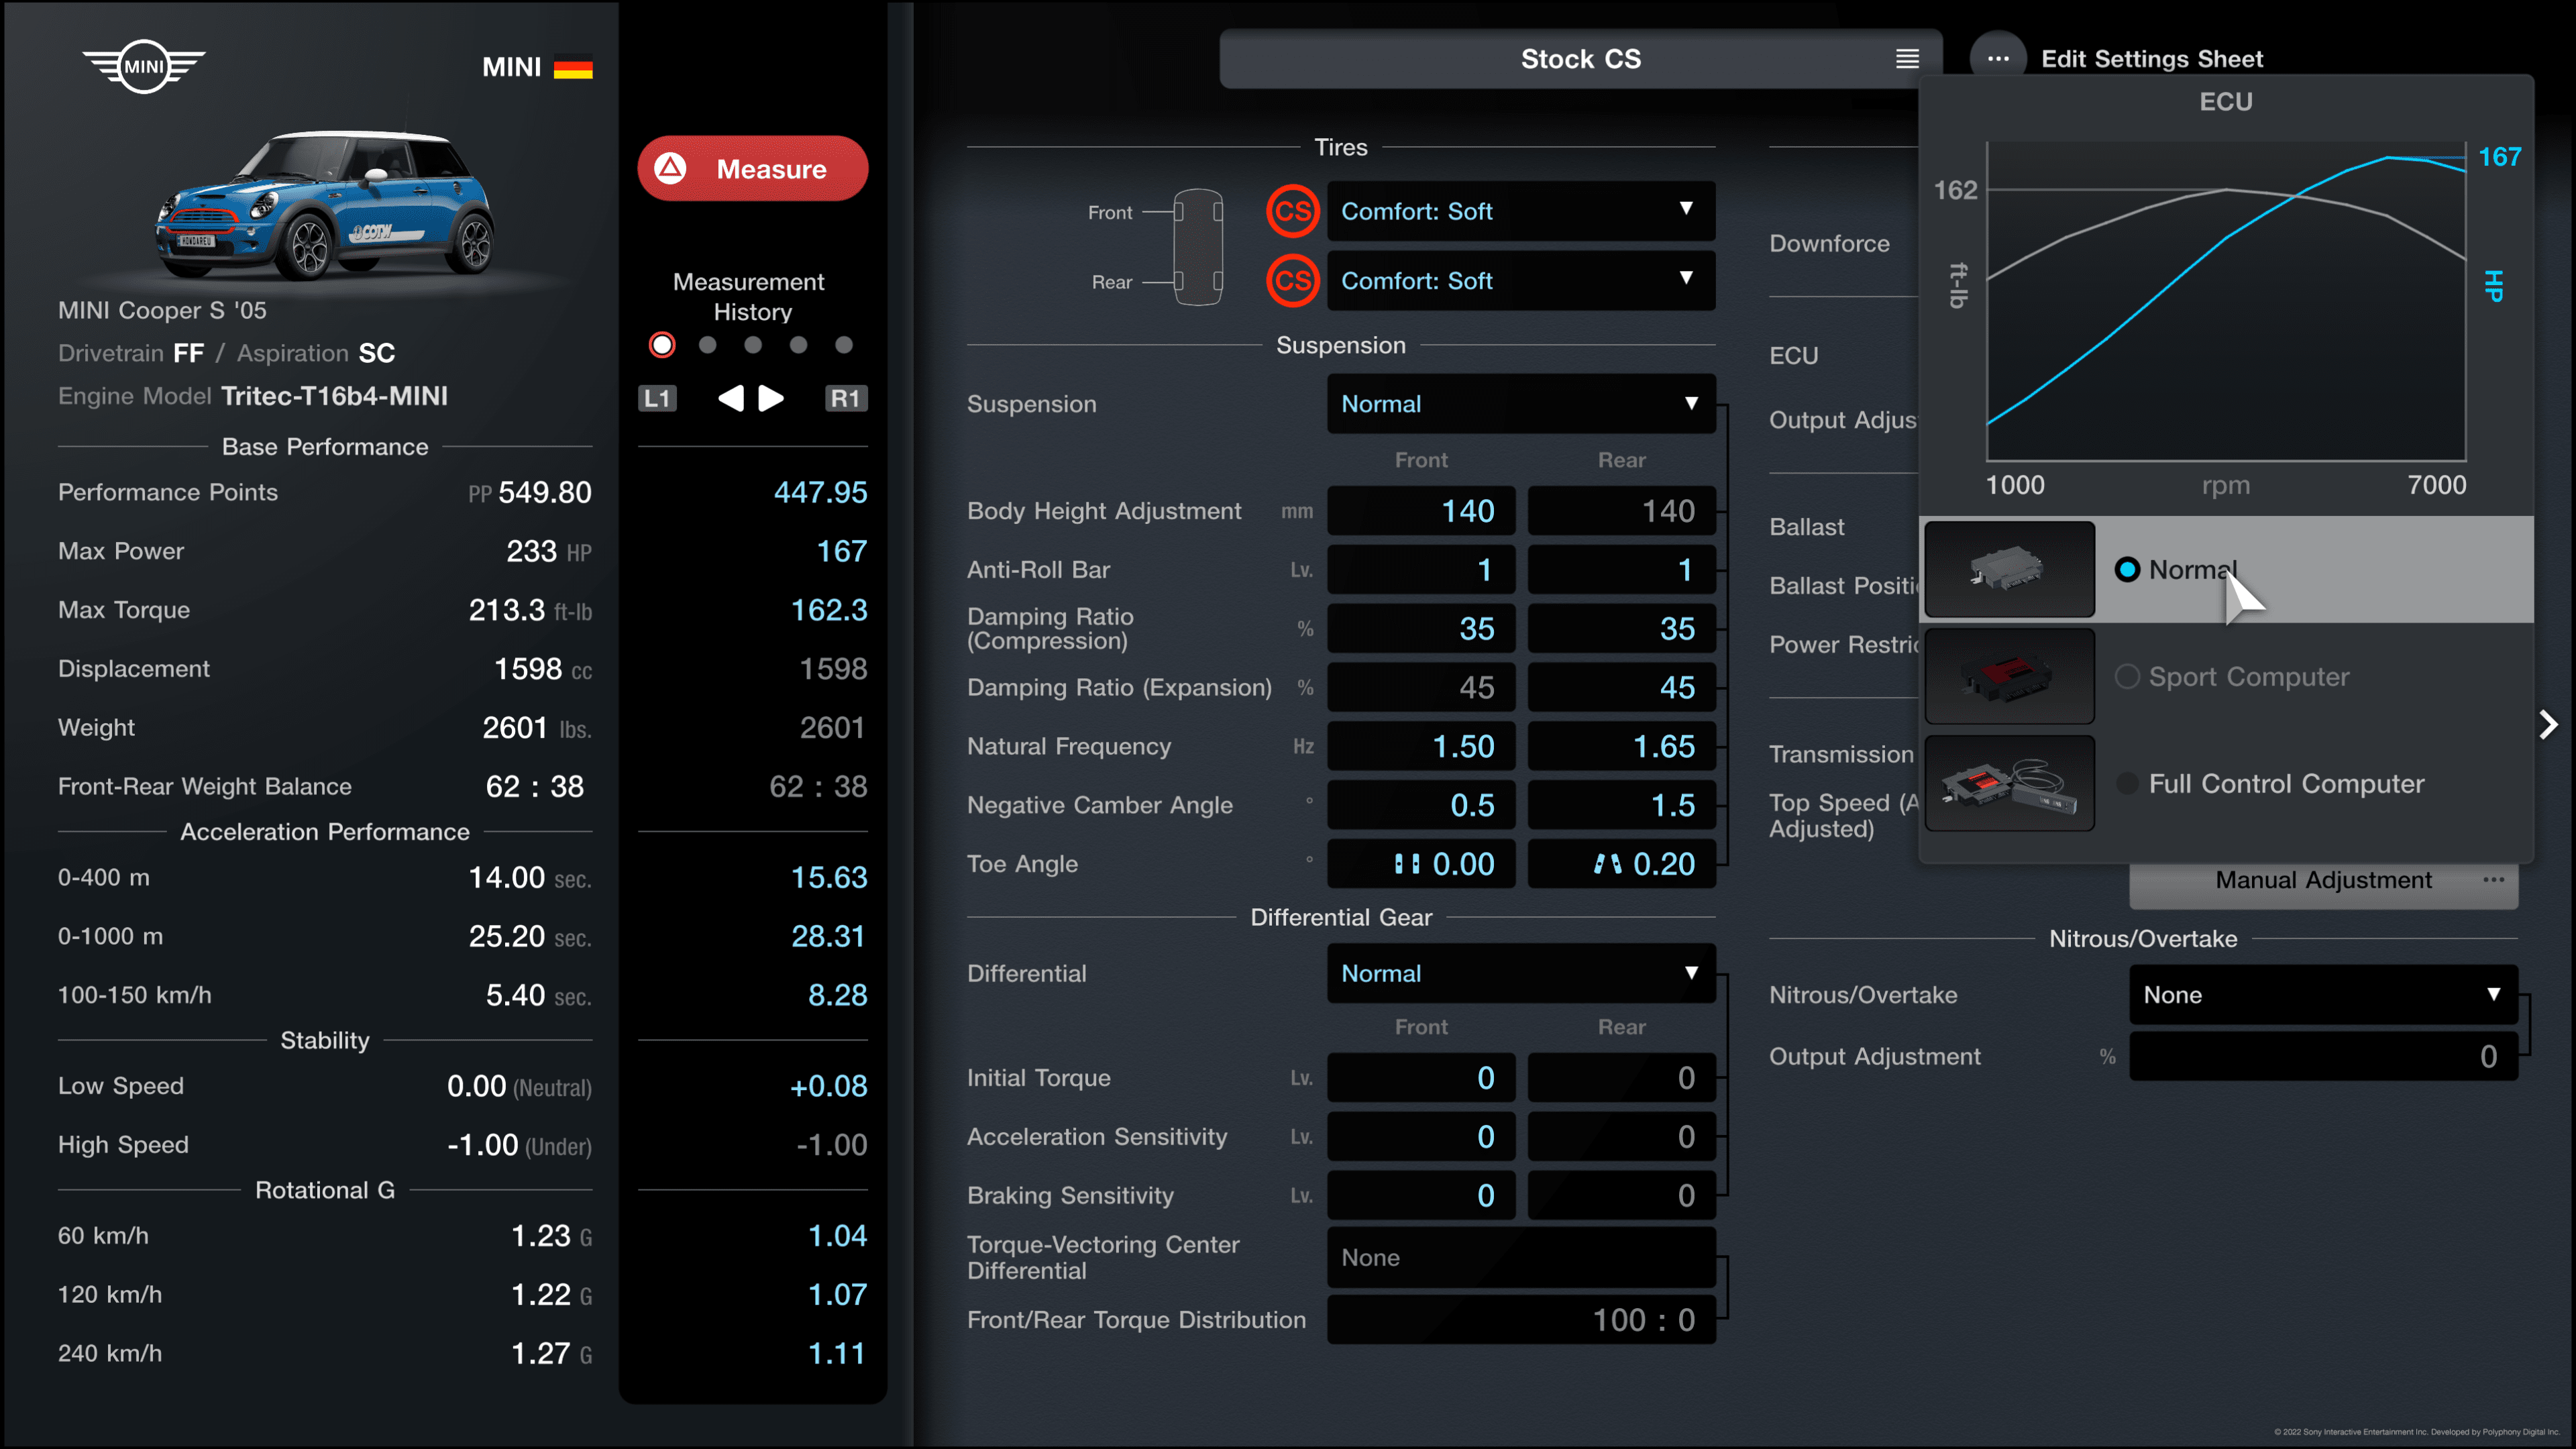This screenshot has height=1449, width=2576.
Task: Select the second measurement history dot
Action: [x=708, y=345]
